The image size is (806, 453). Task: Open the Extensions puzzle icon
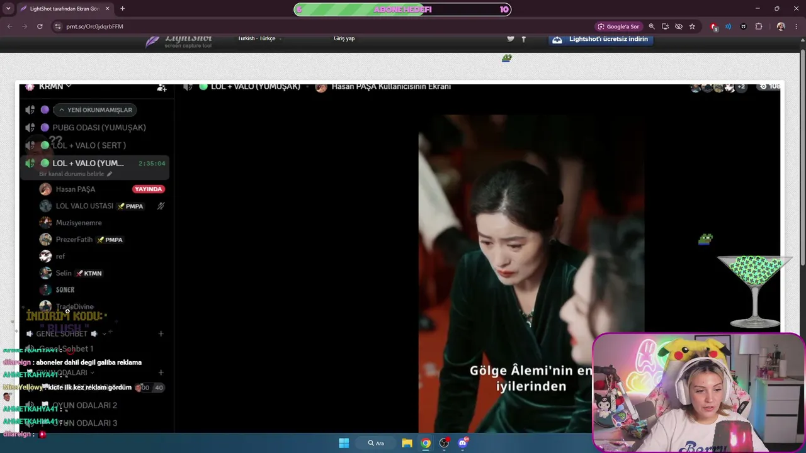pyautogui.click(x=759, y=26)
